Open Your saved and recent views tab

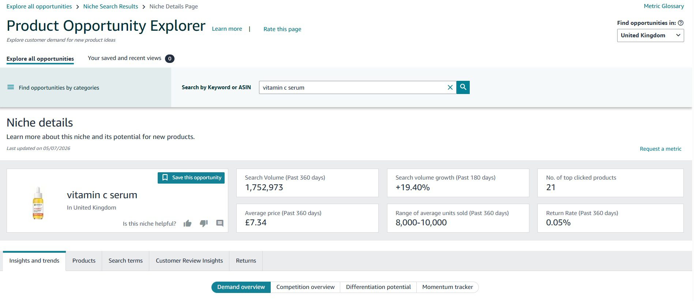click(124, 58)
